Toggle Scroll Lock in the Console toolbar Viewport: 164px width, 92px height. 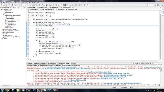[142, 63]
